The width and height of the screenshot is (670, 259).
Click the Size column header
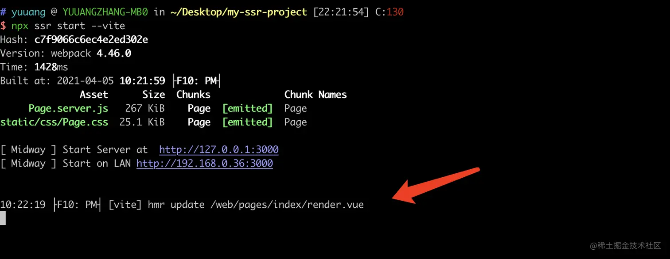[154, 95]
